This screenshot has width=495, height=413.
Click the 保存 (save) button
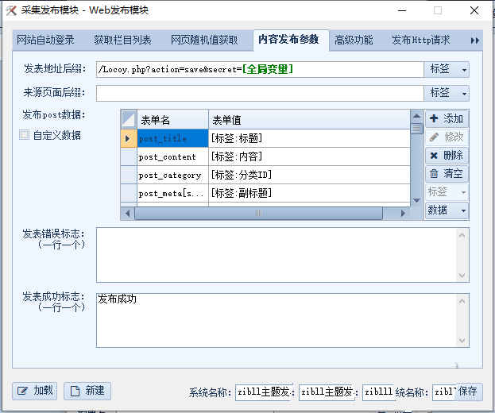(468, 392)
